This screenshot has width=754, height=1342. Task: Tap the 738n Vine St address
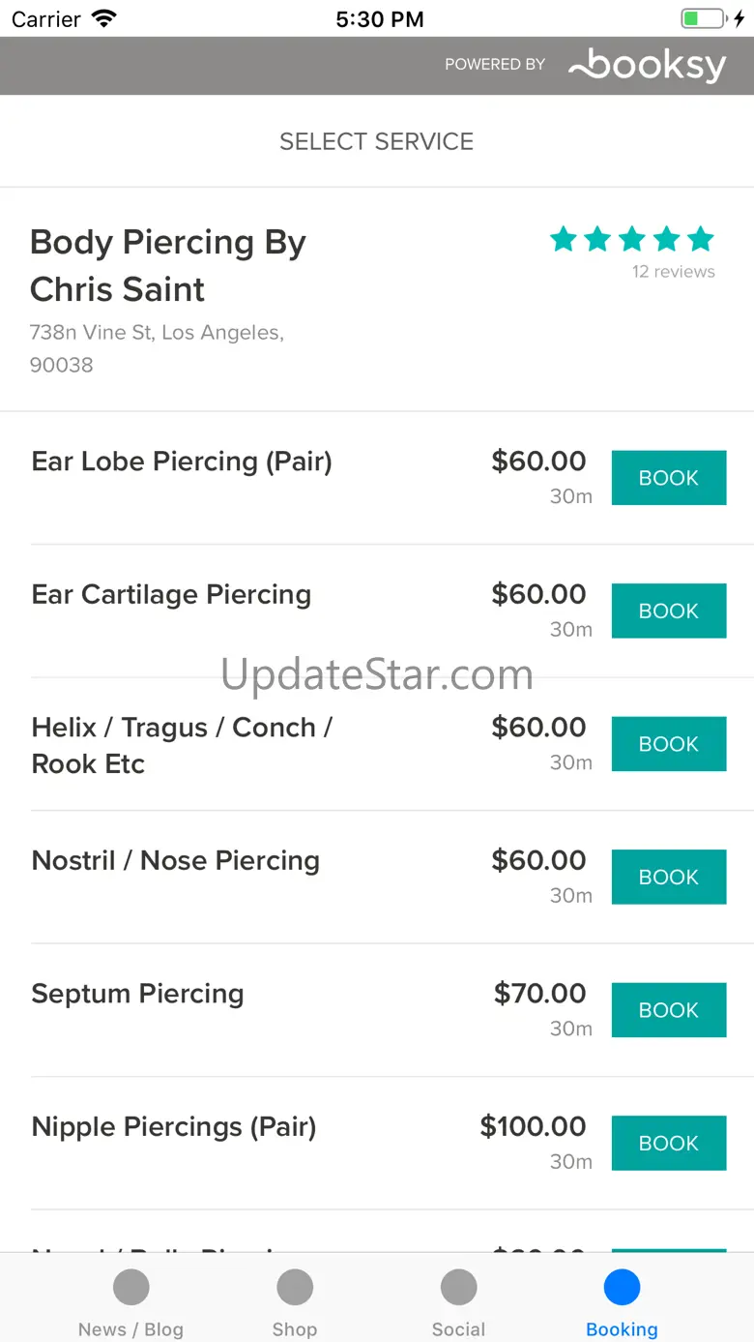click(x=157, y=348)
